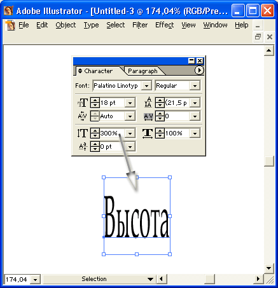Increase font size with the stepper
This screenshot has width=278, height=288.
pyautogui.click(x=95, y=100)
